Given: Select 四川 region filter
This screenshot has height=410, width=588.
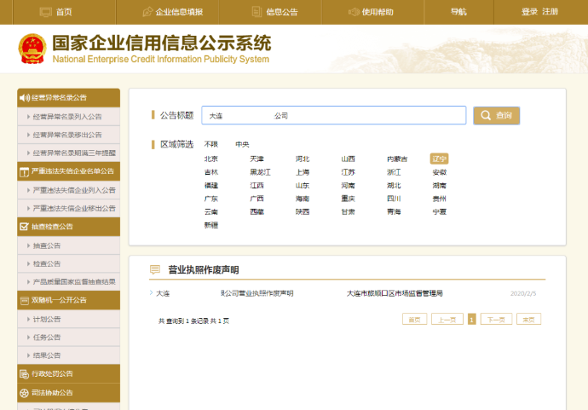Looking at the screenshot, I should click(x=394, y=199).
